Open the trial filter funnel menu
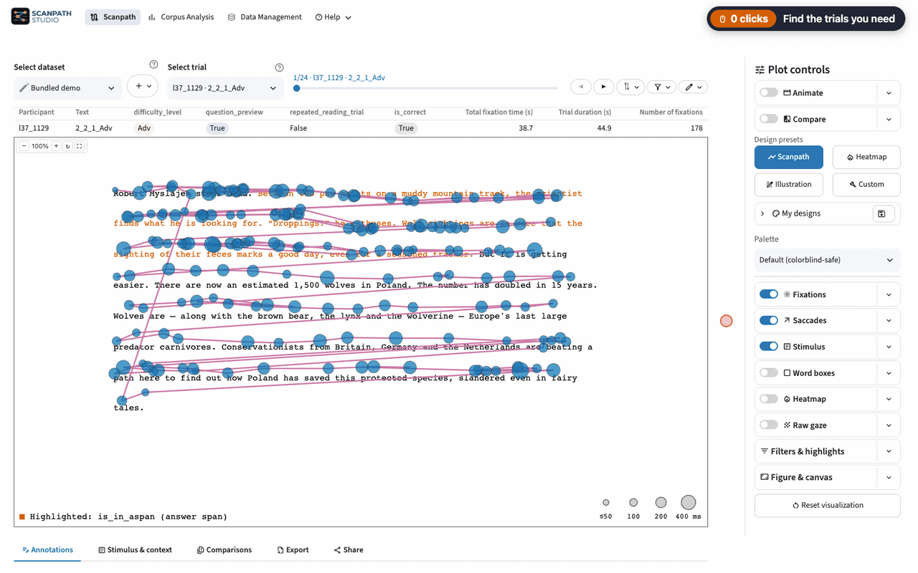The width and height of the screenshot is (918, 573). click(662, 87)
